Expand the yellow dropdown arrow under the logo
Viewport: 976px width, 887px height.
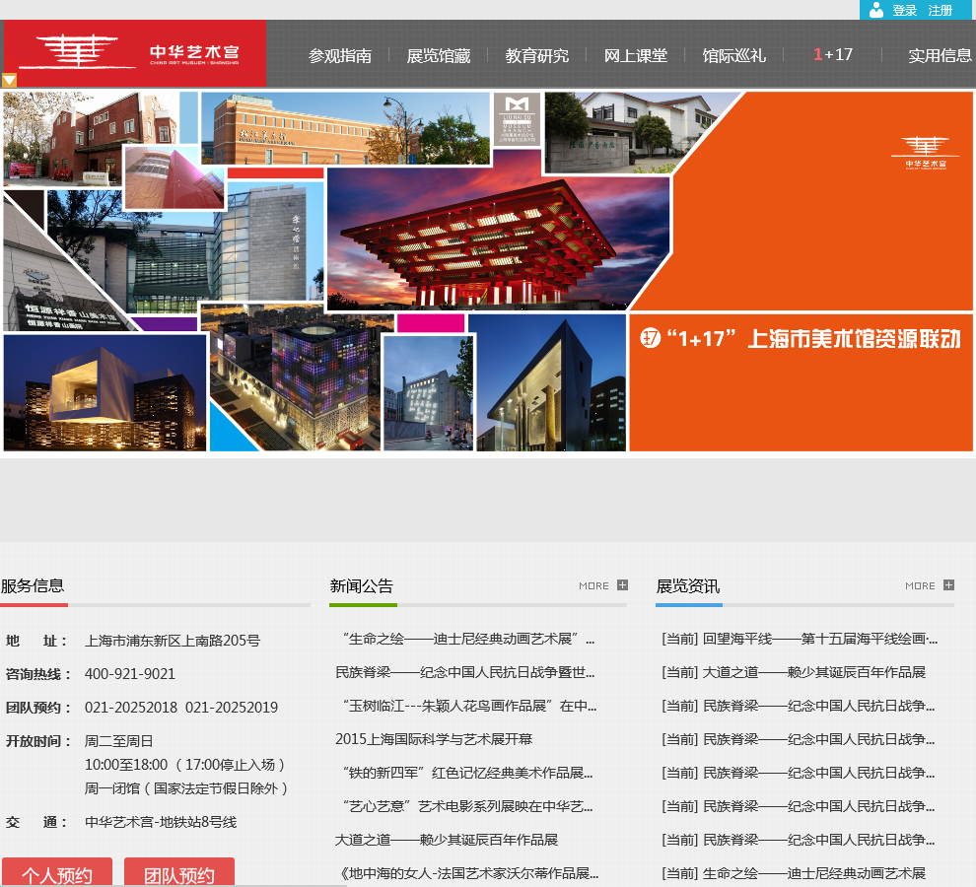click(x=9, y=80)
